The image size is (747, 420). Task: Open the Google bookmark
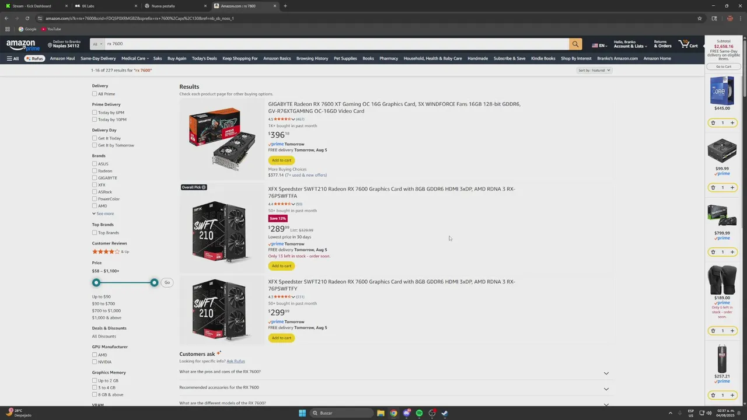point(27,29)
